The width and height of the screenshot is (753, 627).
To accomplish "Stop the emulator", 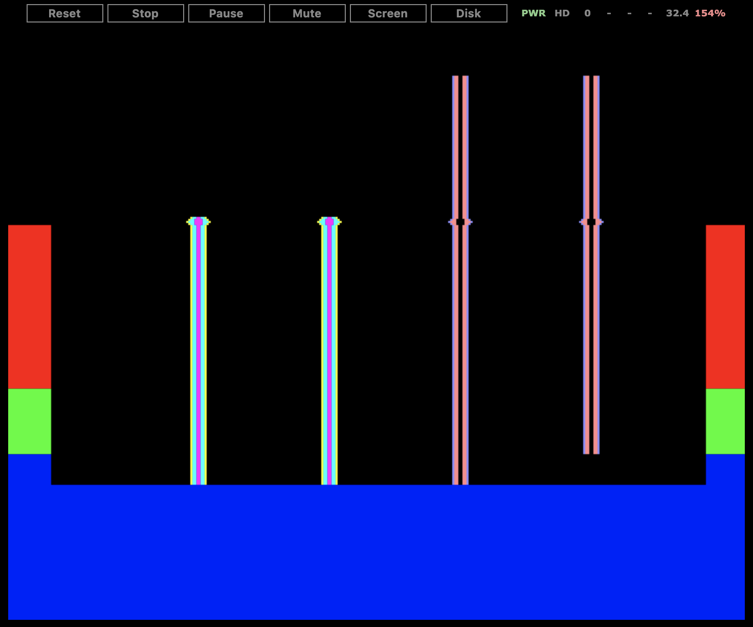I will pos(146,13).
